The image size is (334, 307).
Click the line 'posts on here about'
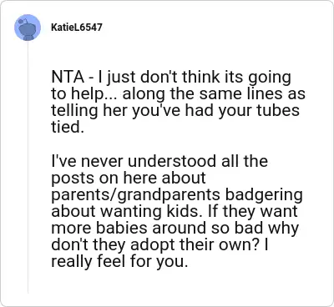click(129, 179)
